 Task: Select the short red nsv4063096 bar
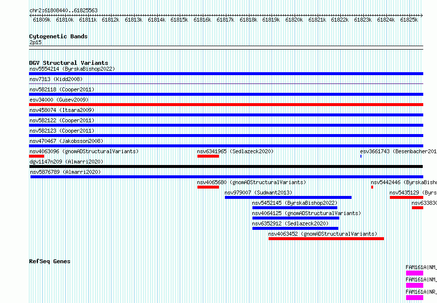pos(36,156)
